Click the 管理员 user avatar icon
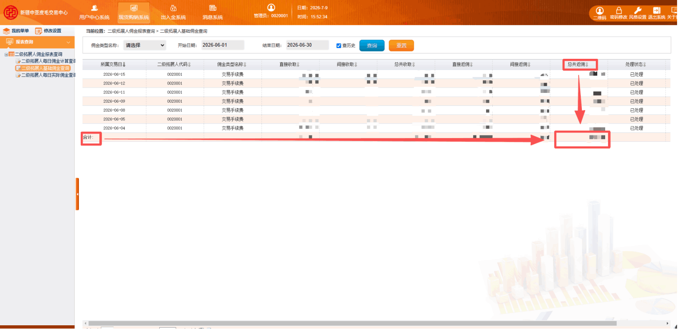Screen dimensions: 678x329 tap(271, 7)
